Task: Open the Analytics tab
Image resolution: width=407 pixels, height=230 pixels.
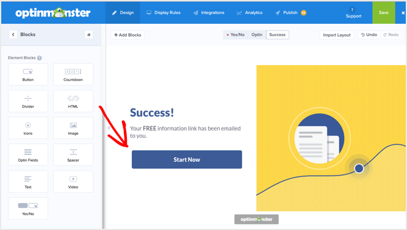Action: coord(250,13)
